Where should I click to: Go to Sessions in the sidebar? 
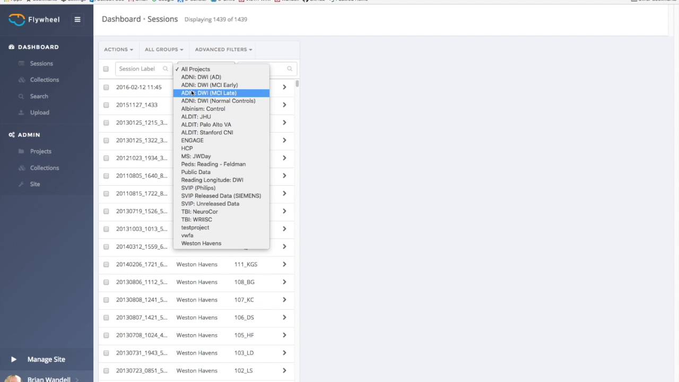(41, 64)
